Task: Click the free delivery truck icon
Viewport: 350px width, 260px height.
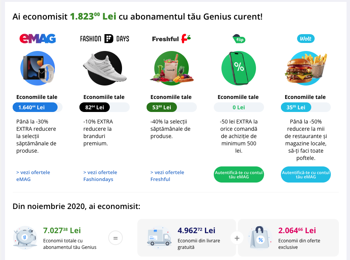Action: [158, 238]
